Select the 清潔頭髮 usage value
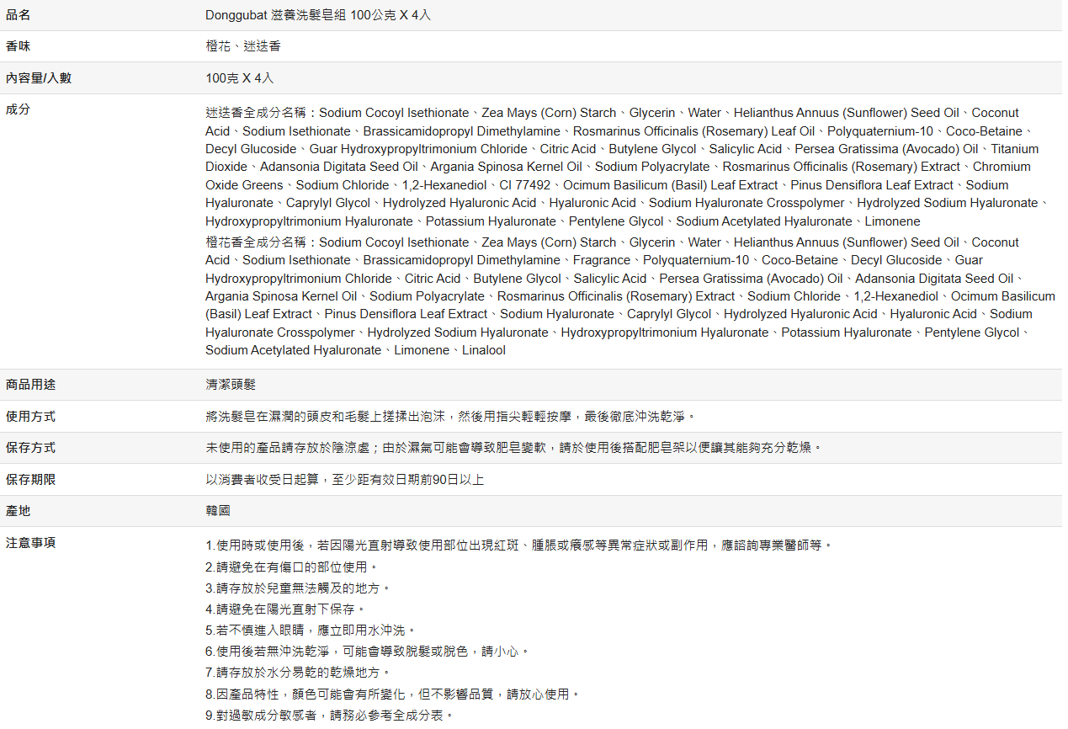This screenshot has width=1068, height=729. pos(231,385)
